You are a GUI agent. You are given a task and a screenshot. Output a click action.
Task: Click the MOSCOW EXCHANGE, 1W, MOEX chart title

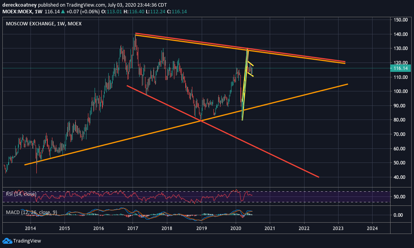point(44,24)
